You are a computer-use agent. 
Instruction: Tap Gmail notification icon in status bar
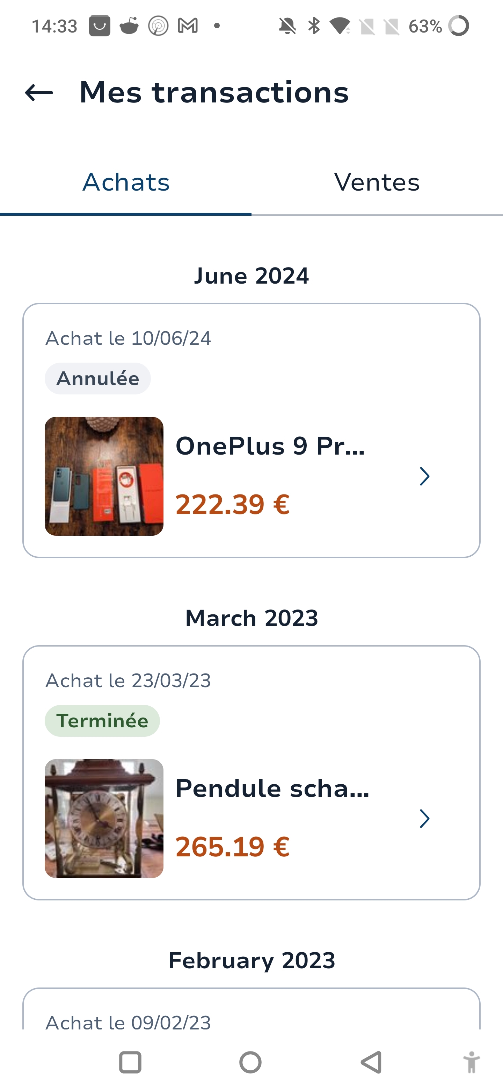click(188, 26)
